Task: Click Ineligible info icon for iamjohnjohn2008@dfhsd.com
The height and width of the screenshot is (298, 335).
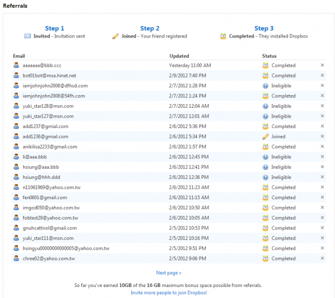Action: pos(265,86)
